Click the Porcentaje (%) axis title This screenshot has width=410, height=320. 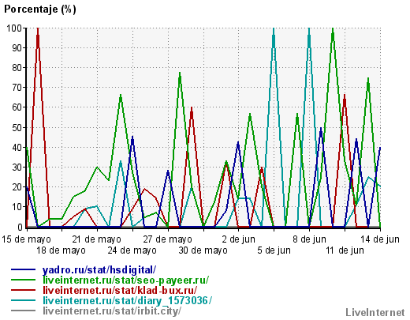pos(40,9)
